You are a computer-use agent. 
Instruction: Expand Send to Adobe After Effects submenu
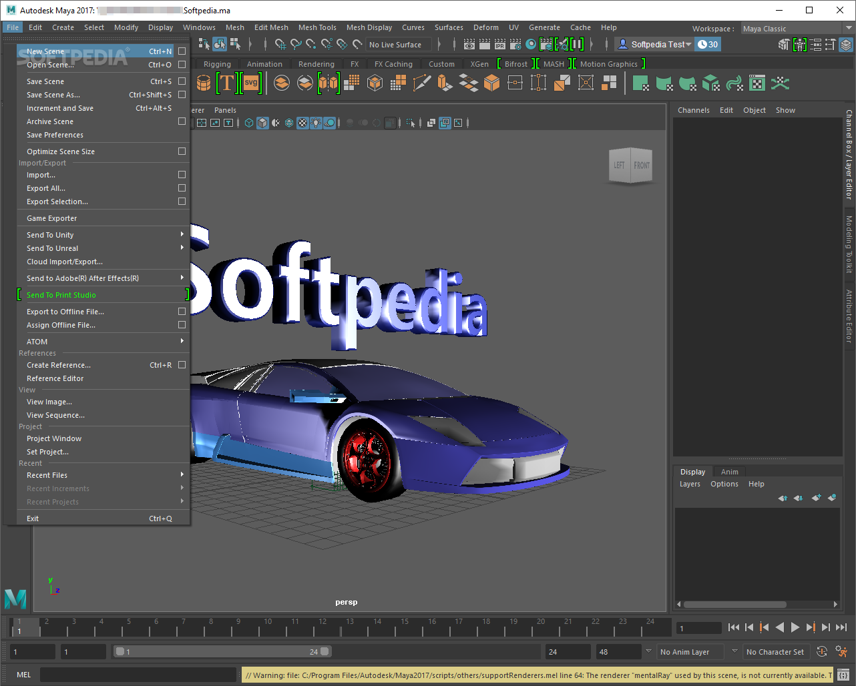point(182,278)
